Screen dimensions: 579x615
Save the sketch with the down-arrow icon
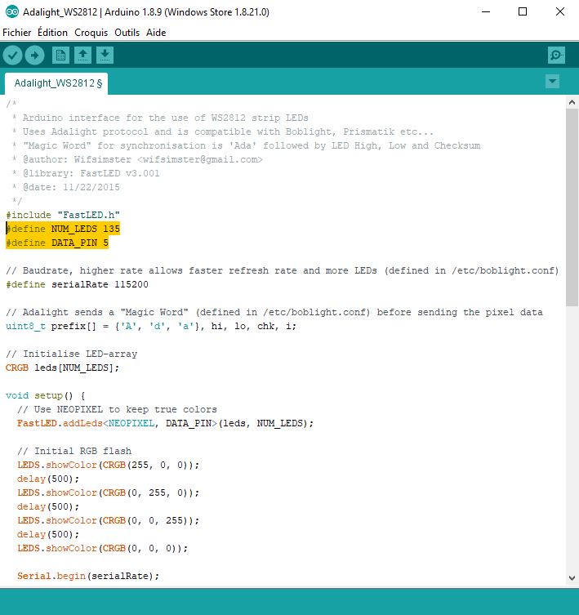click(x=105, y=56)
